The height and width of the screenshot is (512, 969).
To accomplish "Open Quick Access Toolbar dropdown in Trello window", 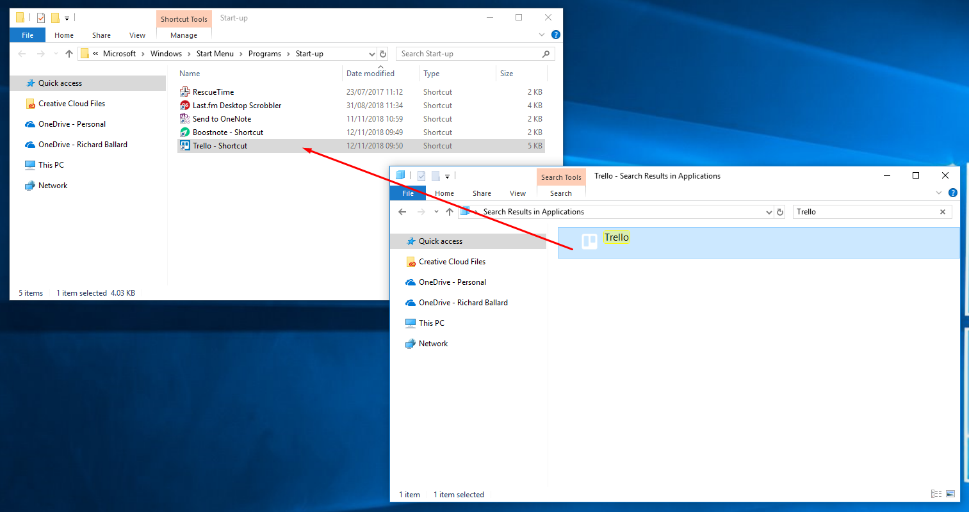I will [447, 176].
